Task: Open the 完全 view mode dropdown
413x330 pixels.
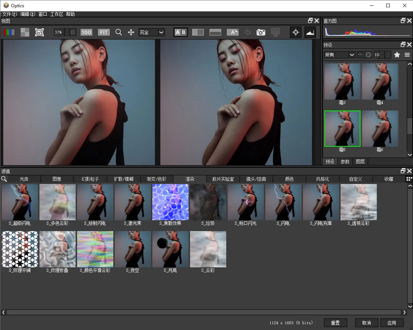Action: click(x=152, y=32)
